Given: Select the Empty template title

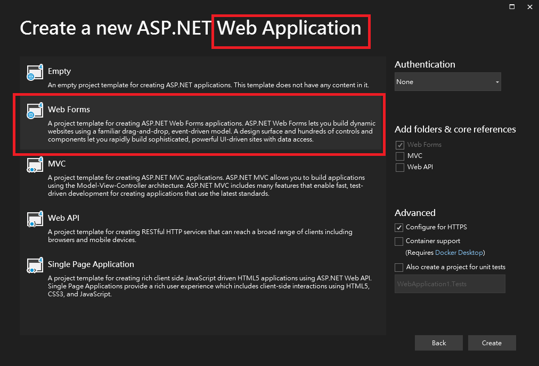Looking at the screenshot, I should point(60,71).
